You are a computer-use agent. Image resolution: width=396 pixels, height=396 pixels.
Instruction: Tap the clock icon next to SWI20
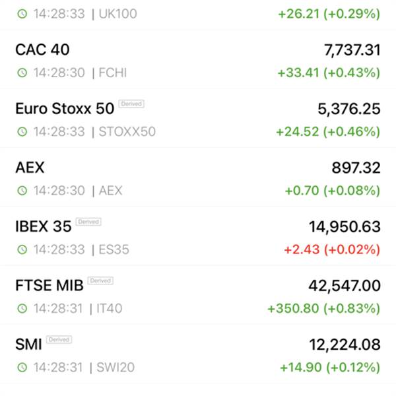coord(22,367)
